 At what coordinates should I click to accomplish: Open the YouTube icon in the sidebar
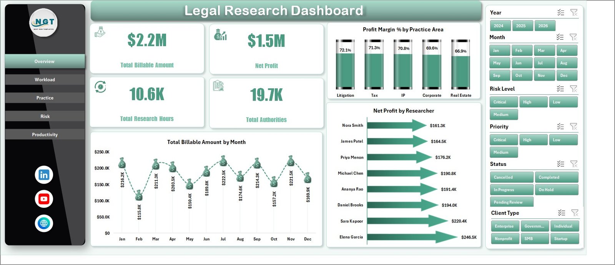click(44, 199)
